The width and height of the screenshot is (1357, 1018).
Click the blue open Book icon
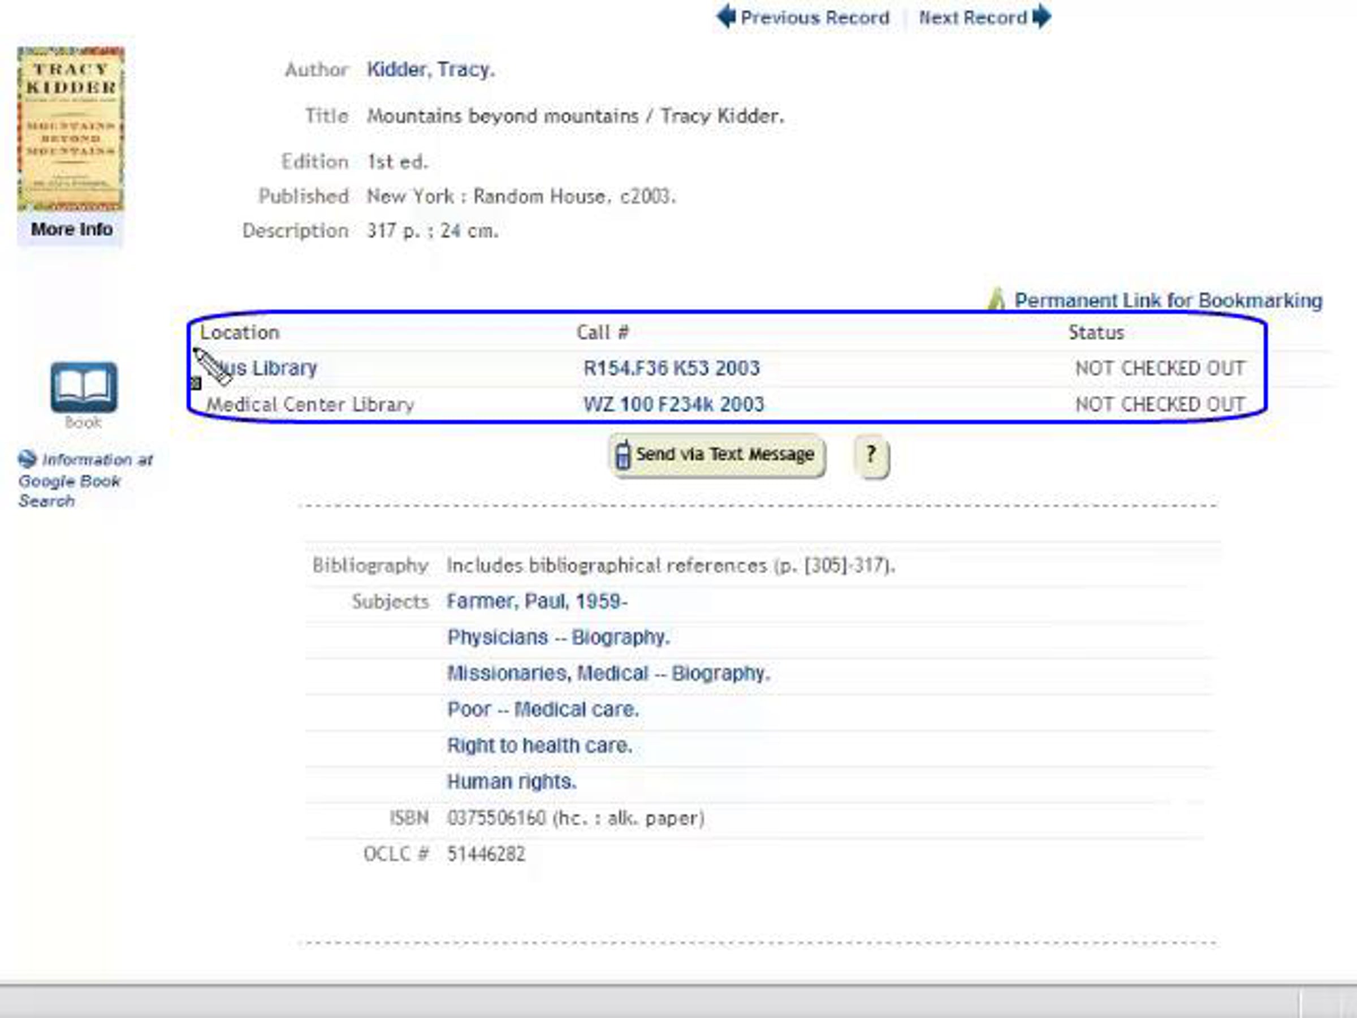click(x=84, y=387)
